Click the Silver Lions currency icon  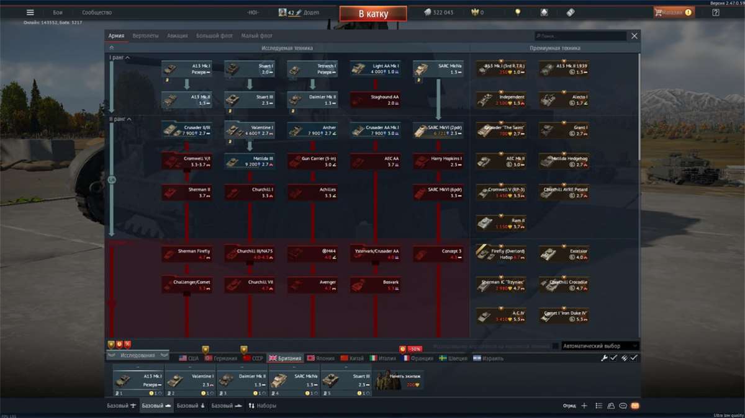(428, 12)
